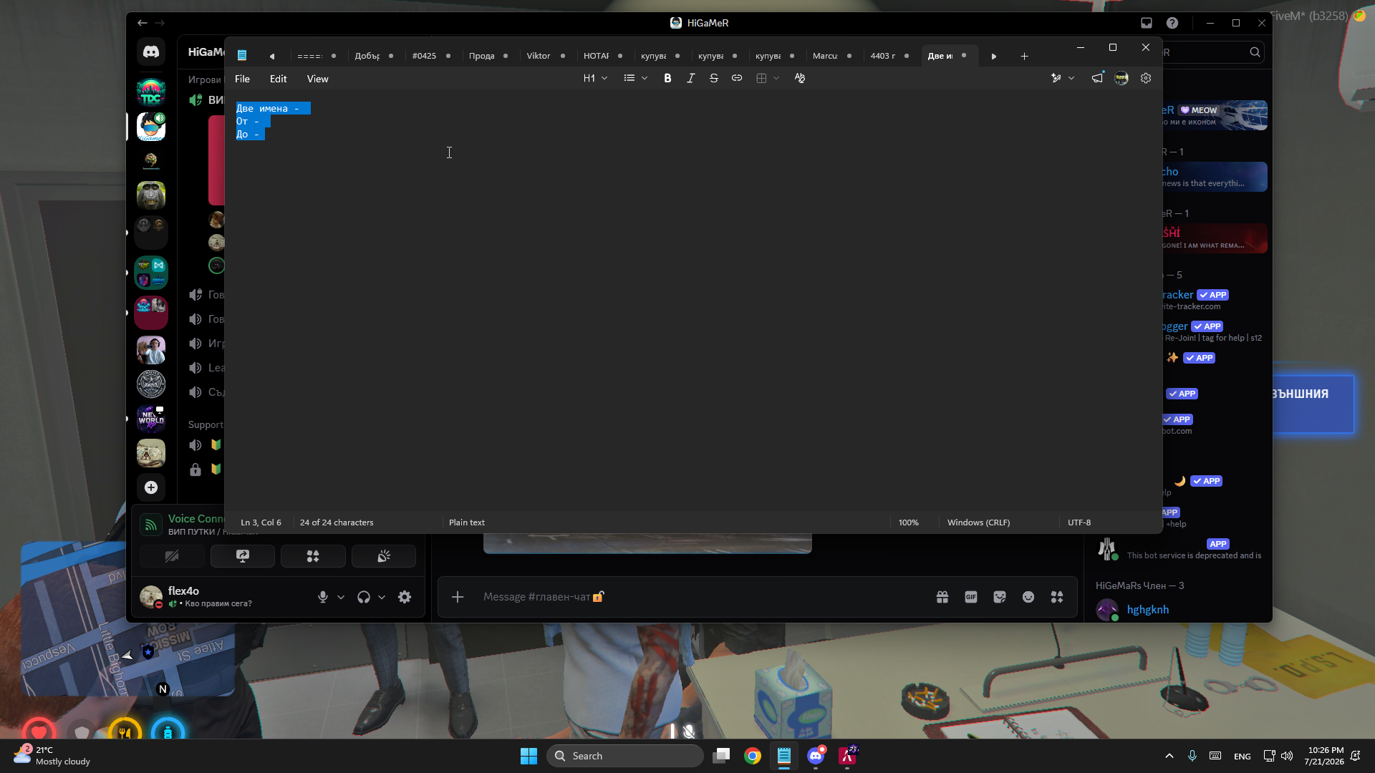1375x773 pixels.
Task: Clear formatting with the Notepad toolbar icon
Action: [800, 79]
